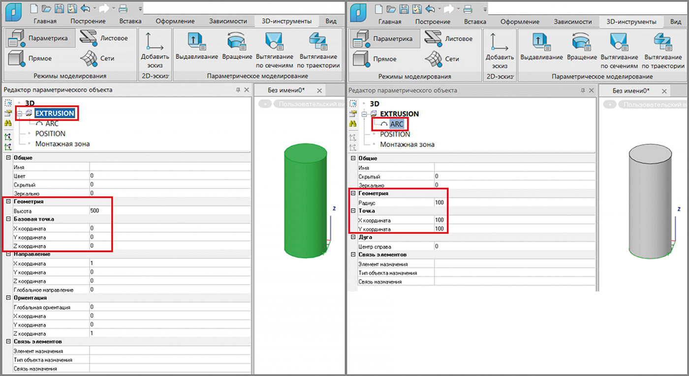Collapse the Дуга property group
Screen dimensions: 689x376
[x=352, y=237]
